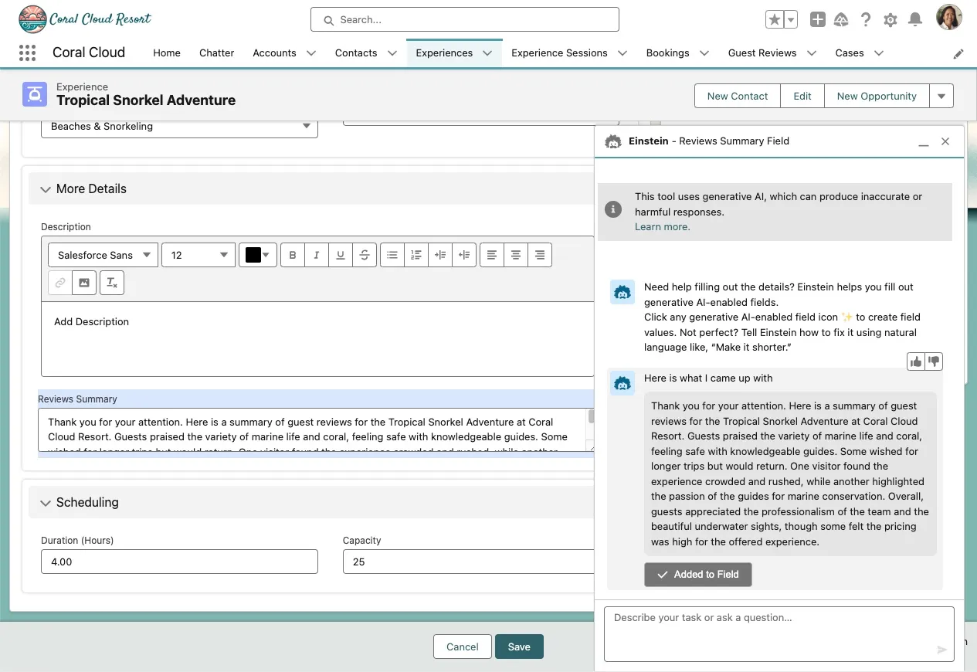Click thumbs up on Einstein response
The width and height of the screenshot is (977, 672).
coord(916,361)
